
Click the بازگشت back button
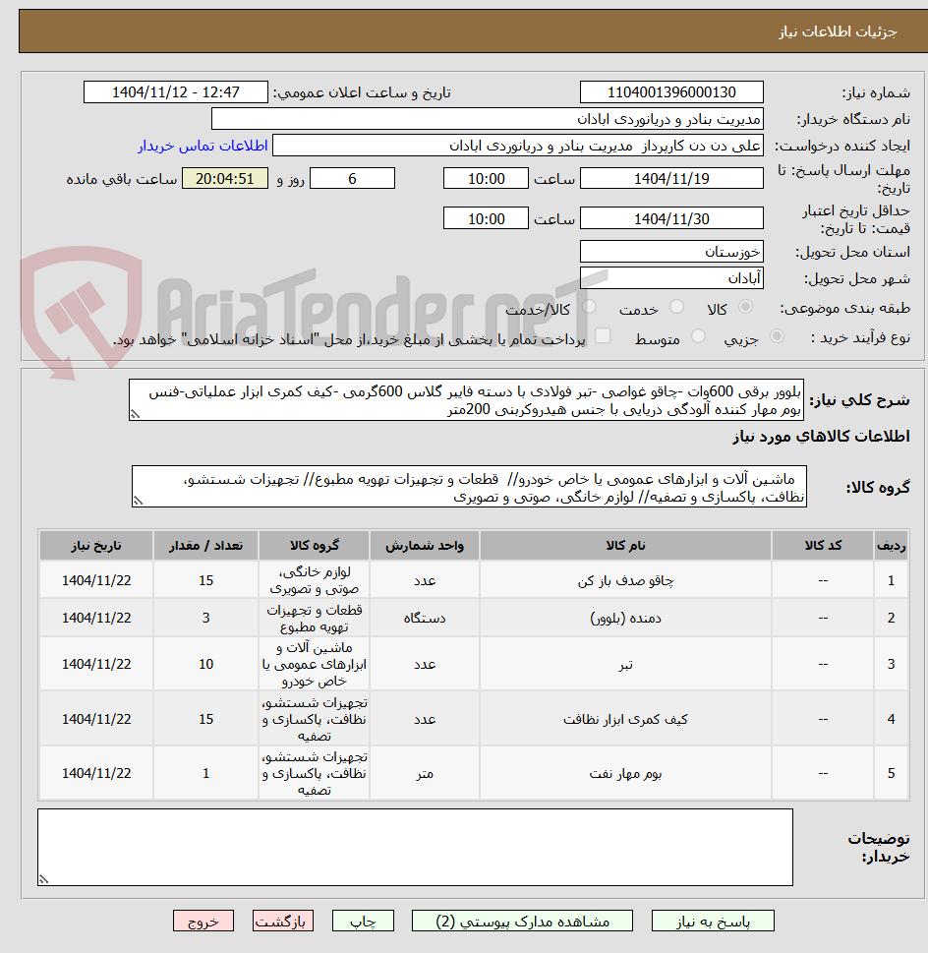coord(283,921)
